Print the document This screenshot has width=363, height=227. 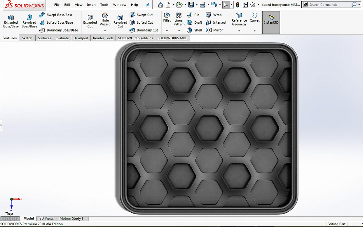203,5
